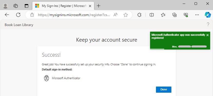The width and height of the screenshot is (213, 96).
Task: Open the Extensions puzzle icon
Action: (139, 15)
